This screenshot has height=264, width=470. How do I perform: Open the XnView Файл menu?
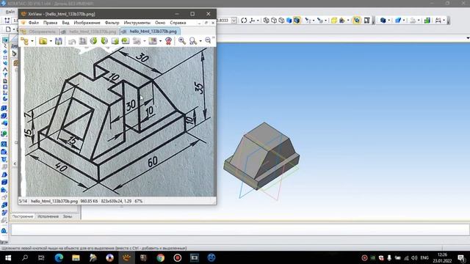pyautogui.click(x=33, y=23)
